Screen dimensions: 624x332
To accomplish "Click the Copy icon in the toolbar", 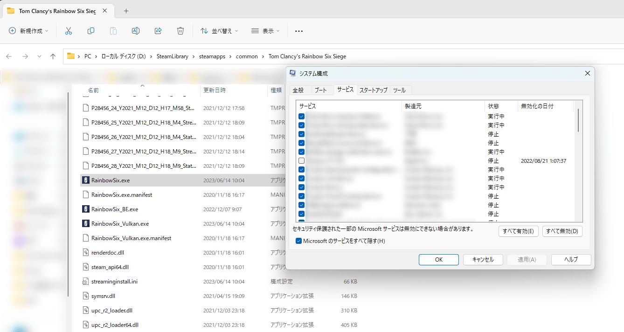I will point(91,30).
